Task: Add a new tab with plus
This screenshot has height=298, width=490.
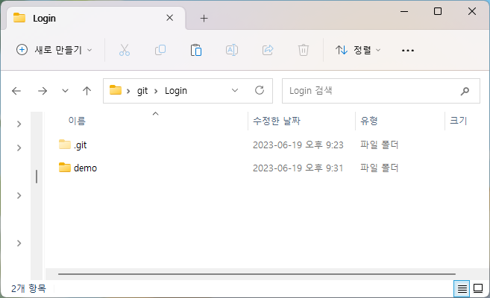Action: pos(204,19)
